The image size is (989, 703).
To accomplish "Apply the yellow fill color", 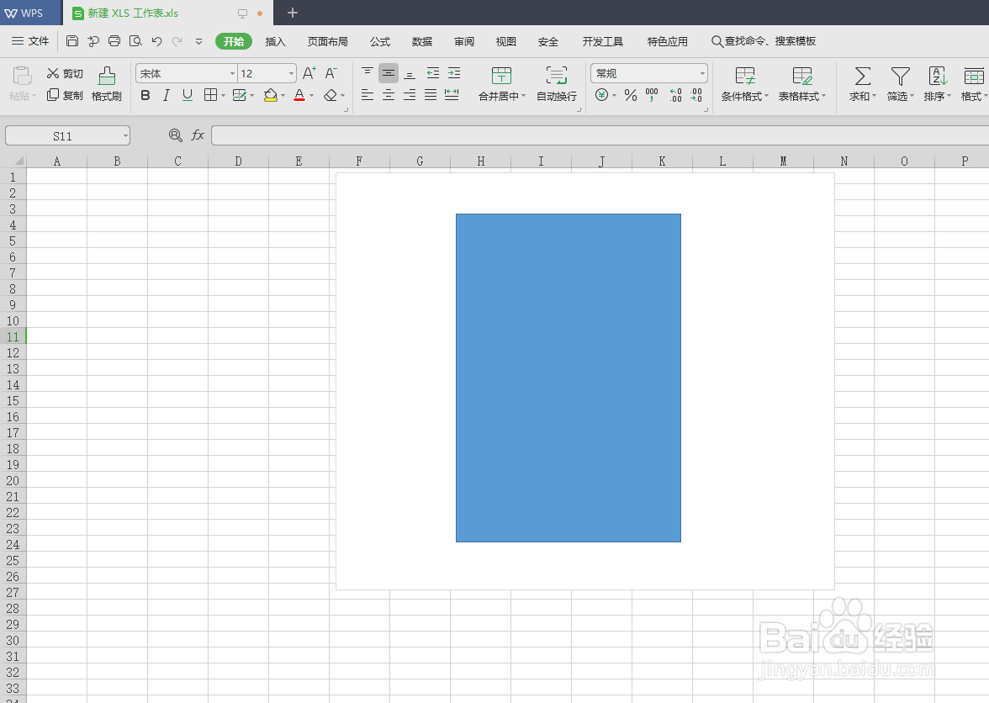I will coord(271,95).
